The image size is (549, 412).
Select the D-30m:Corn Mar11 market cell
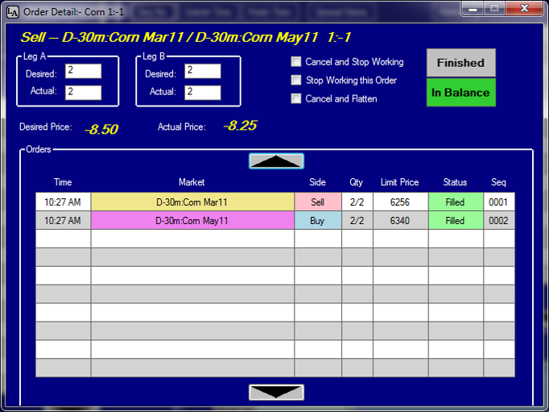[192, 202]
